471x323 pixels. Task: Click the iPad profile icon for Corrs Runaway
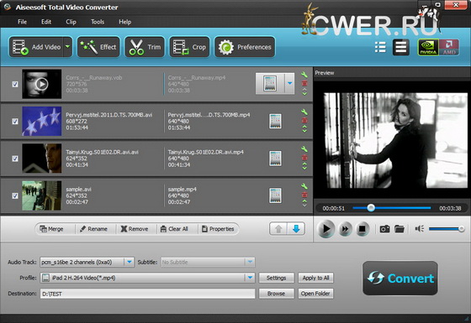tap(270, 84)
